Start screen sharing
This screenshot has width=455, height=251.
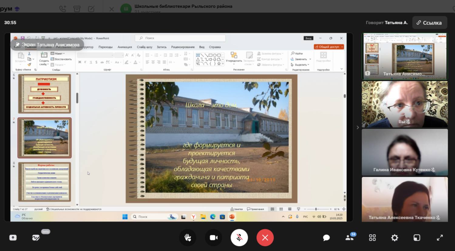coord(13,238)
